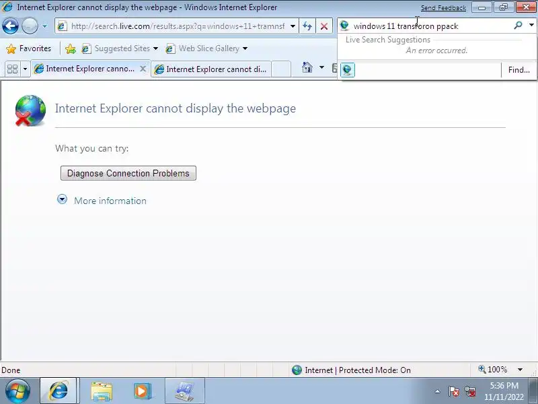Launch Windows Media Player from taskbar
Screen dimensions: 538x404
click(x=142, y=391)
